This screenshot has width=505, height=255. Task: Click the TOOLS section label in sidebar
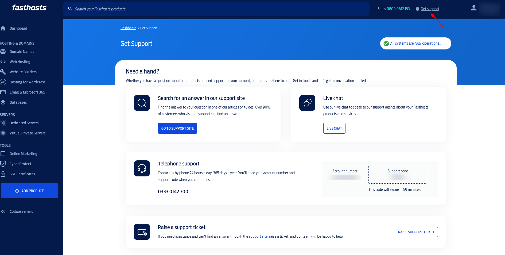5,145
